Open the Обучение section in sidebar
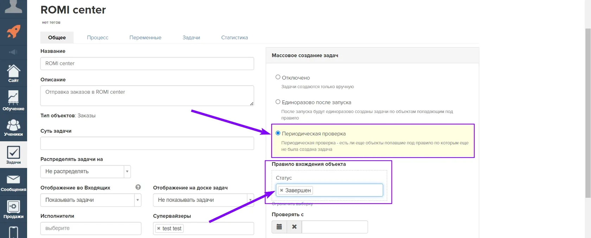 pyautogui.click(x=13, y=101)
